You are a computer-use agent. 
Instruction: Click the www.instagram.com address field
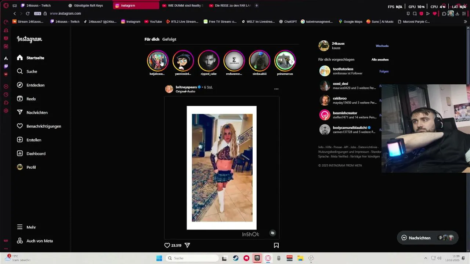(65, 14)
